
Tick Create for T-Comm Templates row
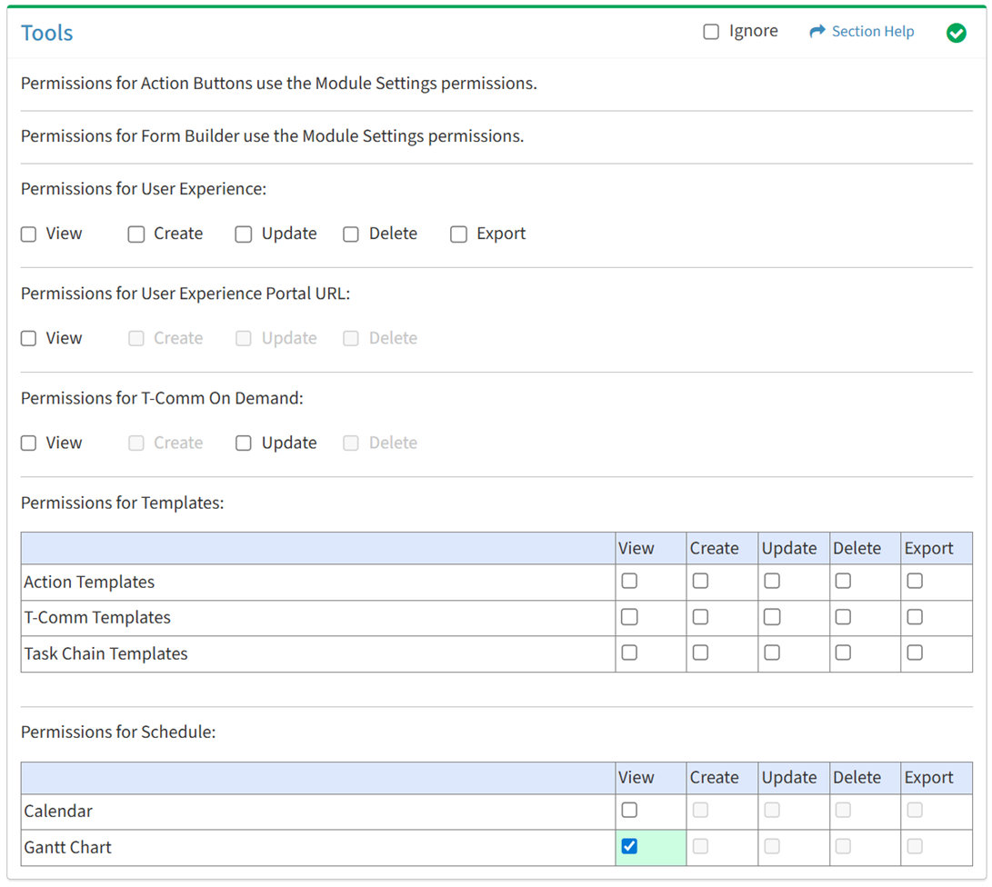pos(700,617)
